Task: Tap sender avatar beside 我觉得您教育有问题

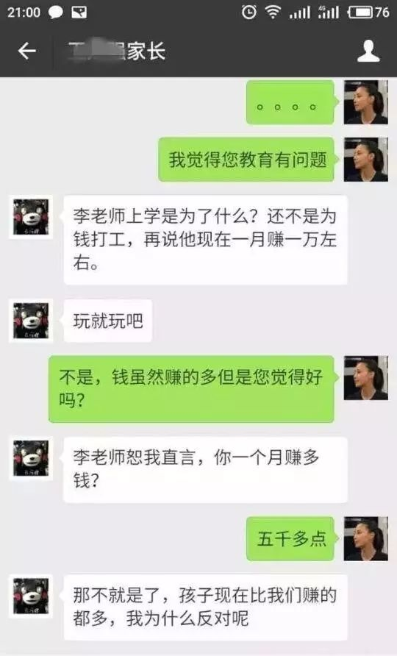Action: [x=365, y=160]
